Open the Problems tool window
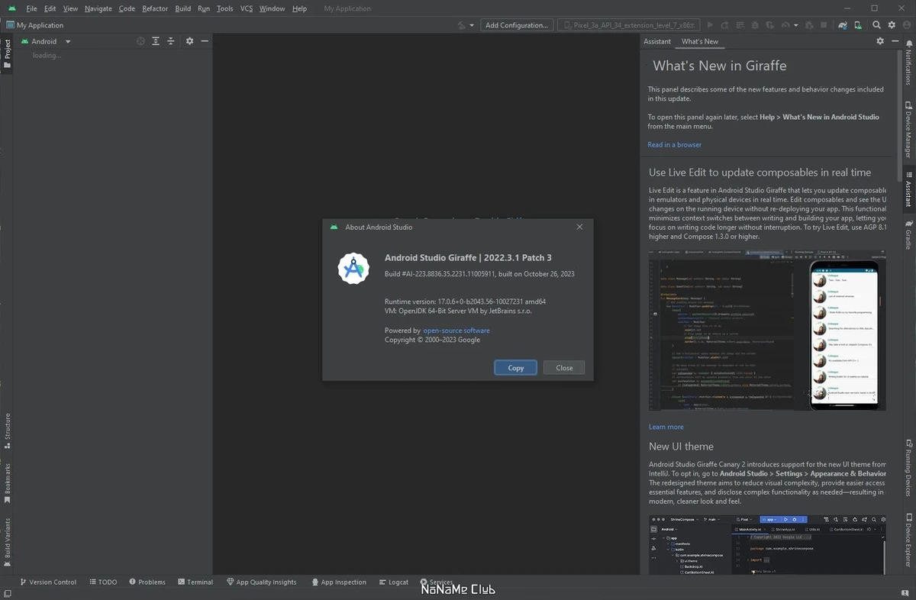916x600 pixels. point(147,582)
